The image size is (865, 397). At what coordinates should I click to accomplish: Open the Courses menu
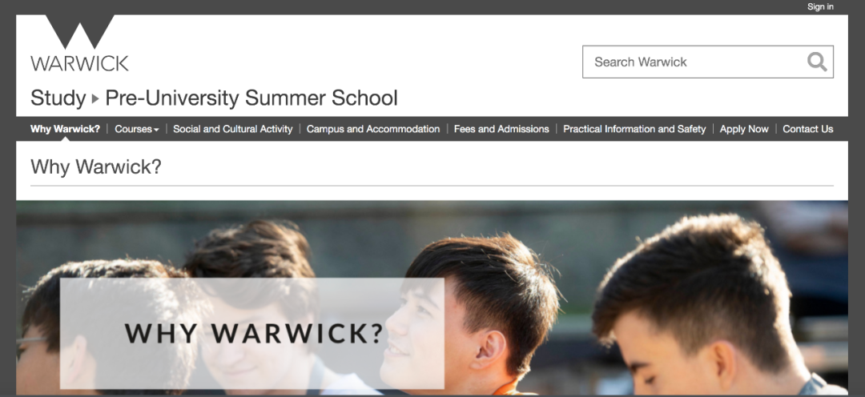point(136,129)
